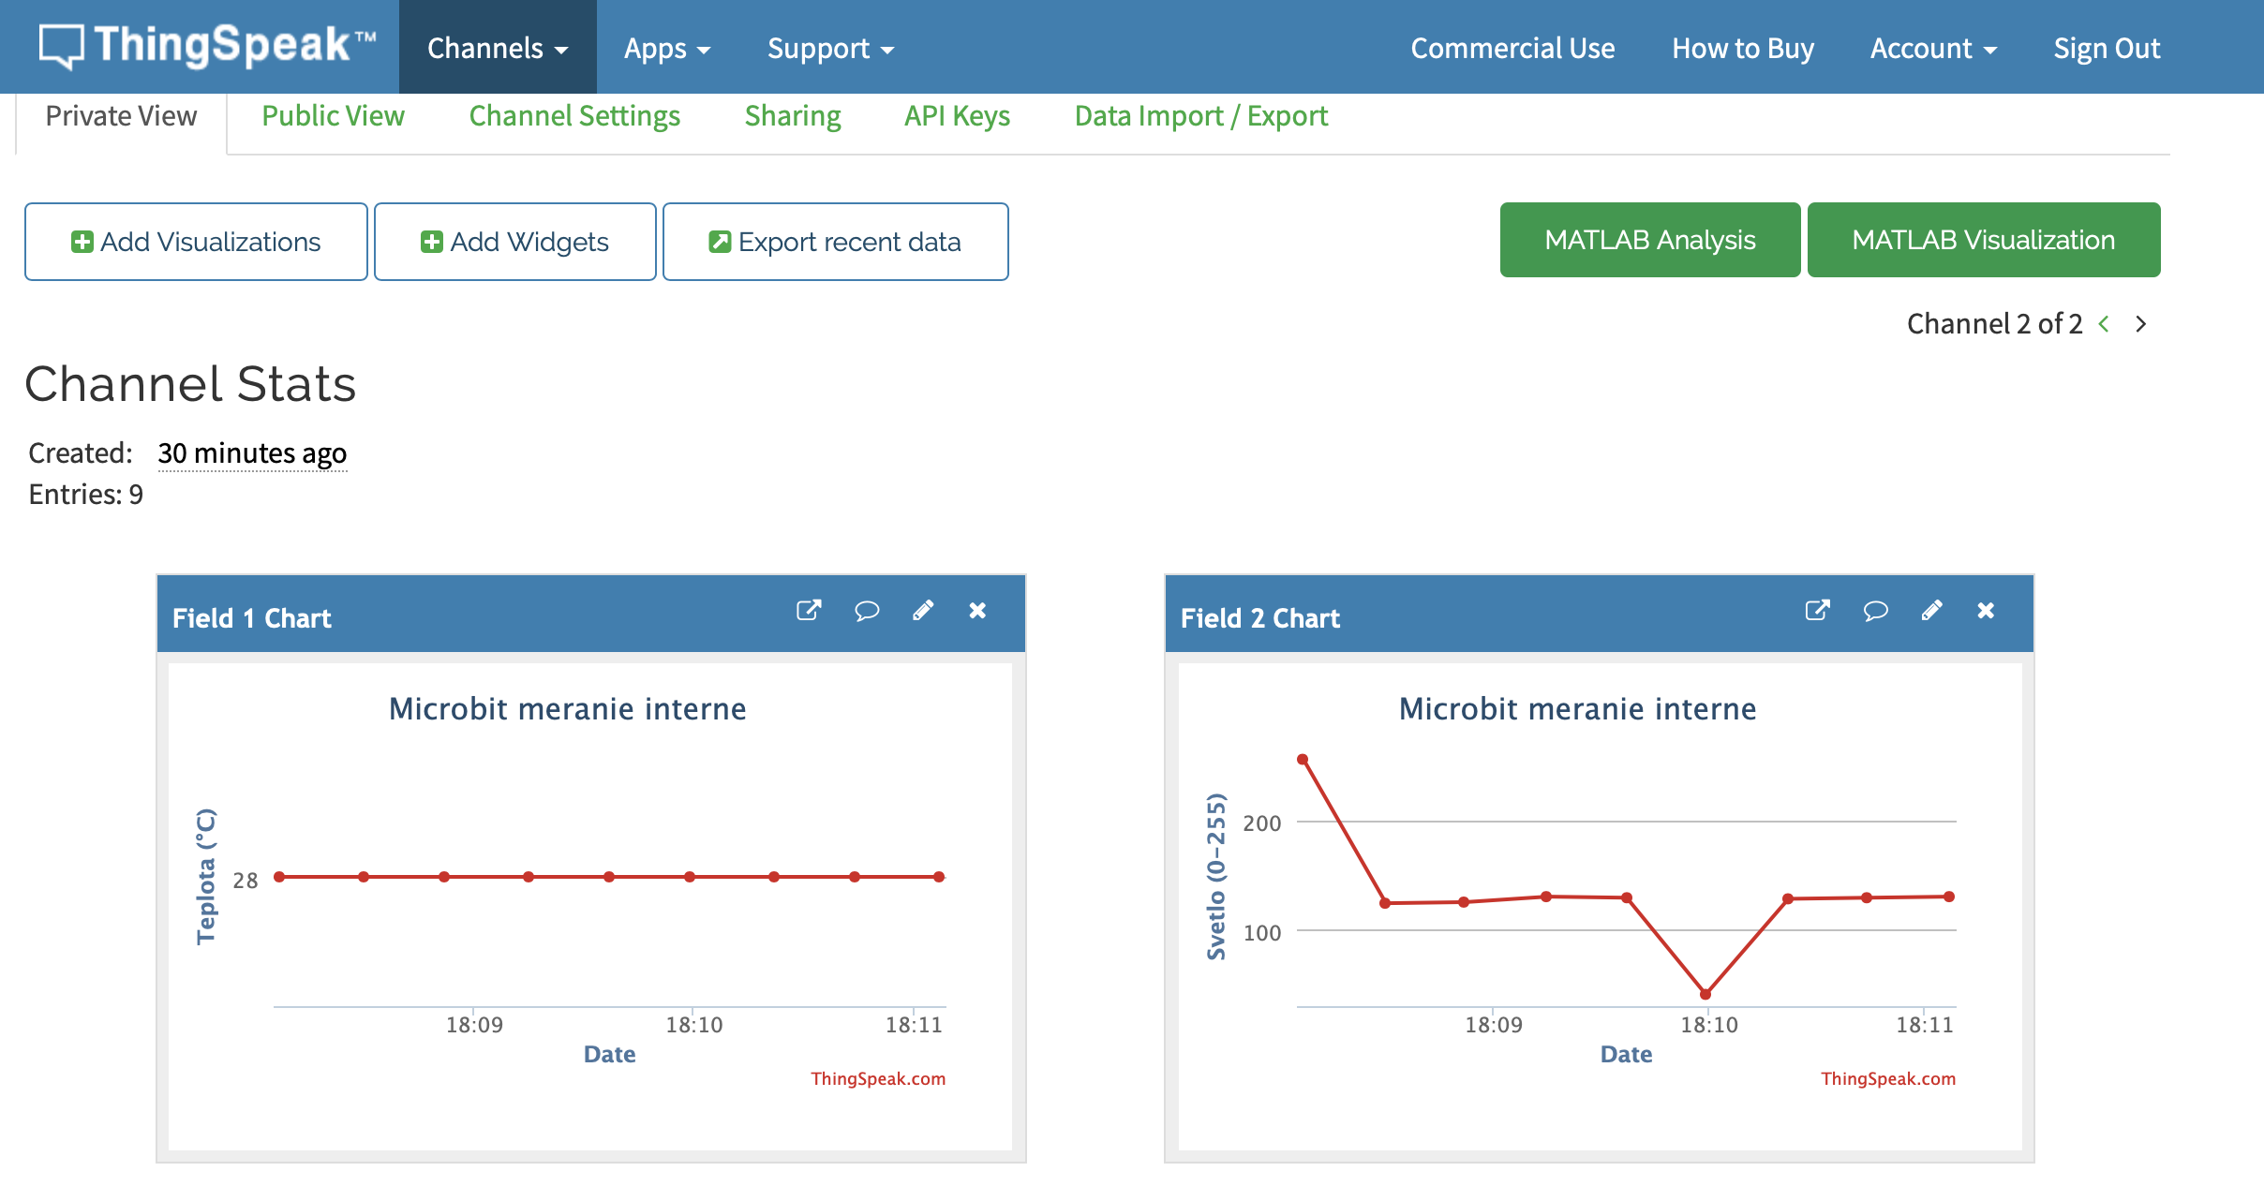The width and height of the screenshot is (2264, 1186).
Task: Click the Field 2 Chart comment bubble icon
Action: pos(1875,611)
